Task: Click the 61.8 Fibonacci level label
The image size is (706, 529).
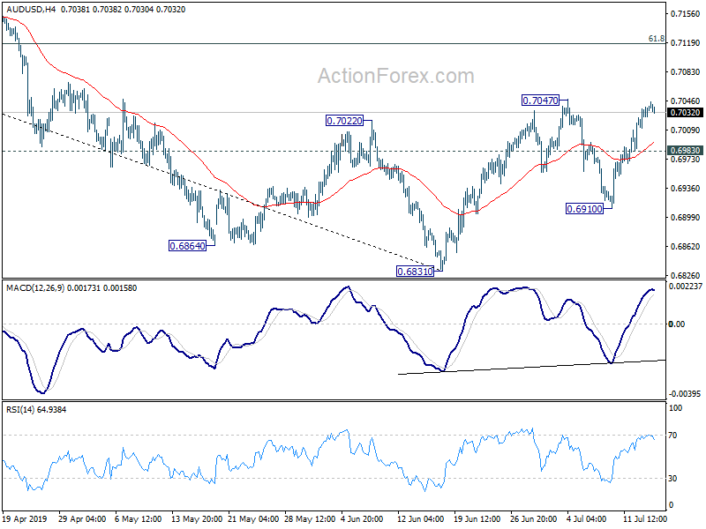Action: [x=656, y=39]
